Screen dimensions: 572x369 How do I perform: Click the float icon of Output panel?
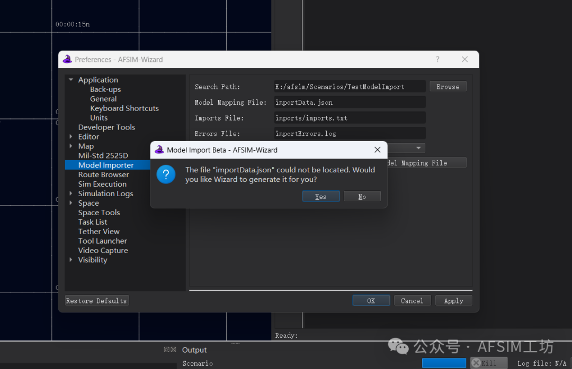click(x=167, y=349)
